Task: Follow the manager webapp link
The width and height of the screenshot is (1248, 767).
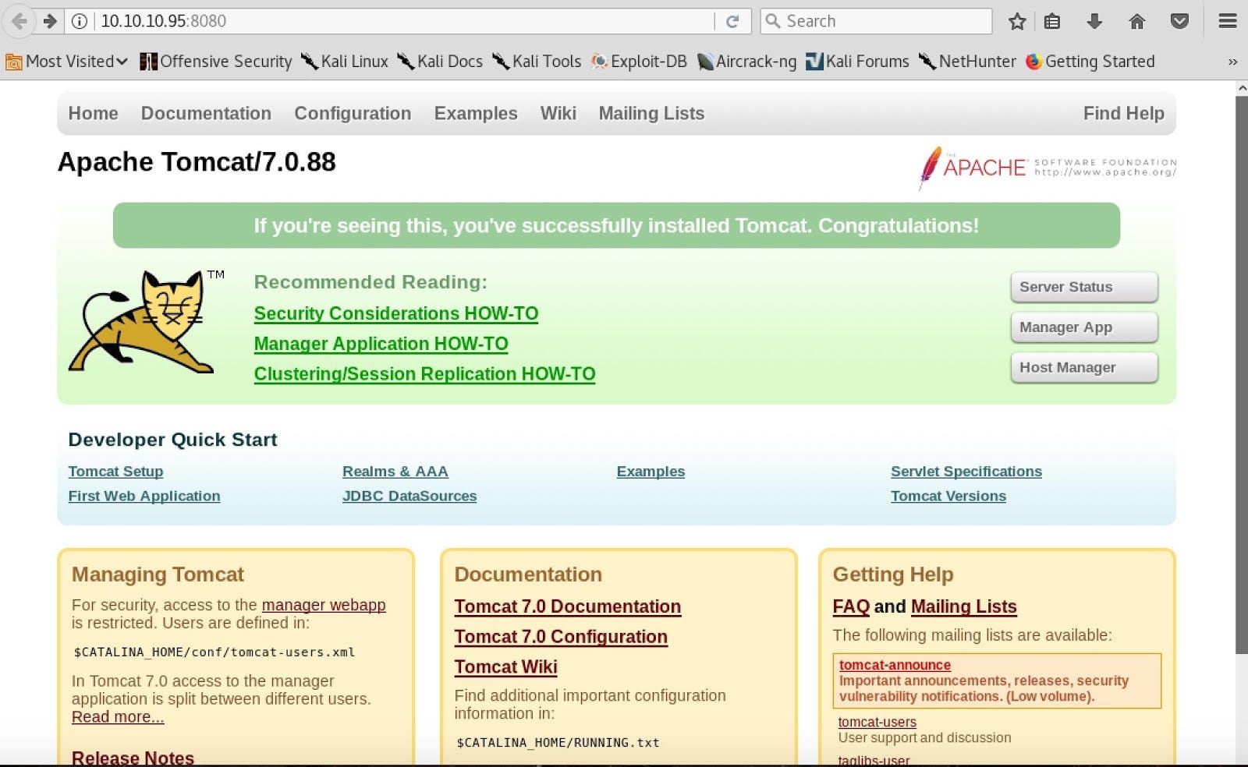Action: coord(324,605)
